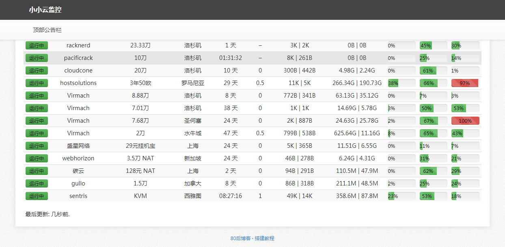
Task: Expand the cloudcone server row details
Action: 78,70
